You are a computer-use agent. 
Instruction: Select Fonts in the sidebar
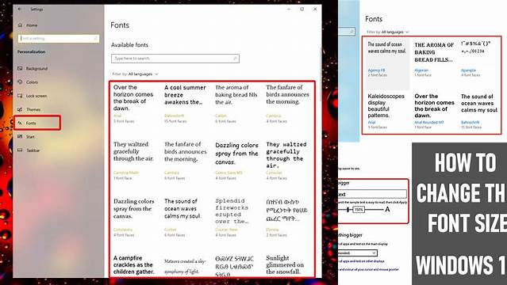tap(37, 123)
